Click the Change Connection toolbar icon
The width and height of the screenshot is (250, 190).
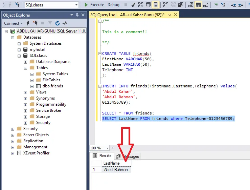click(x=17, y=5)
